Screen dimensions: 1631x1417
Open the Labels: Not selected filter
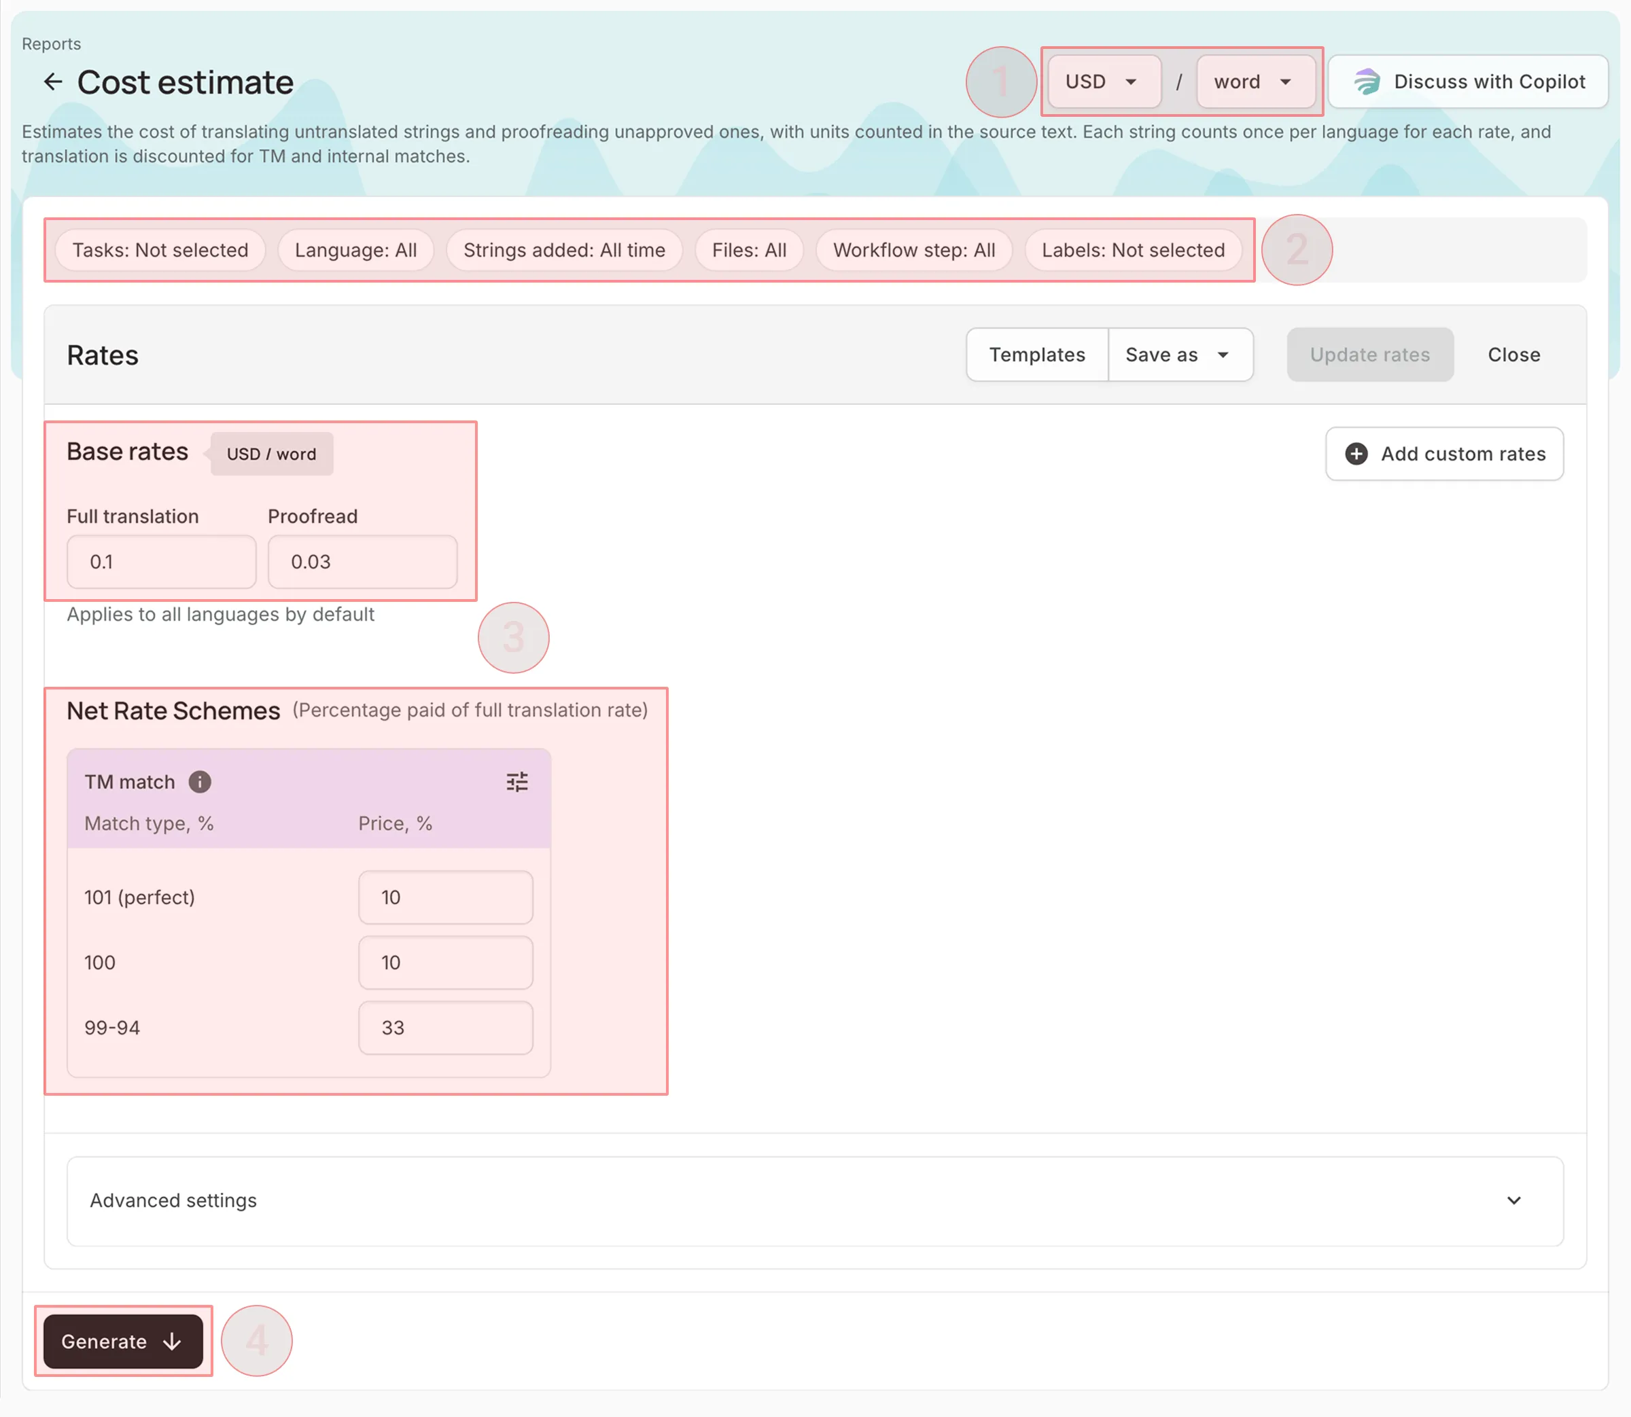click(x=1133, y=250)
